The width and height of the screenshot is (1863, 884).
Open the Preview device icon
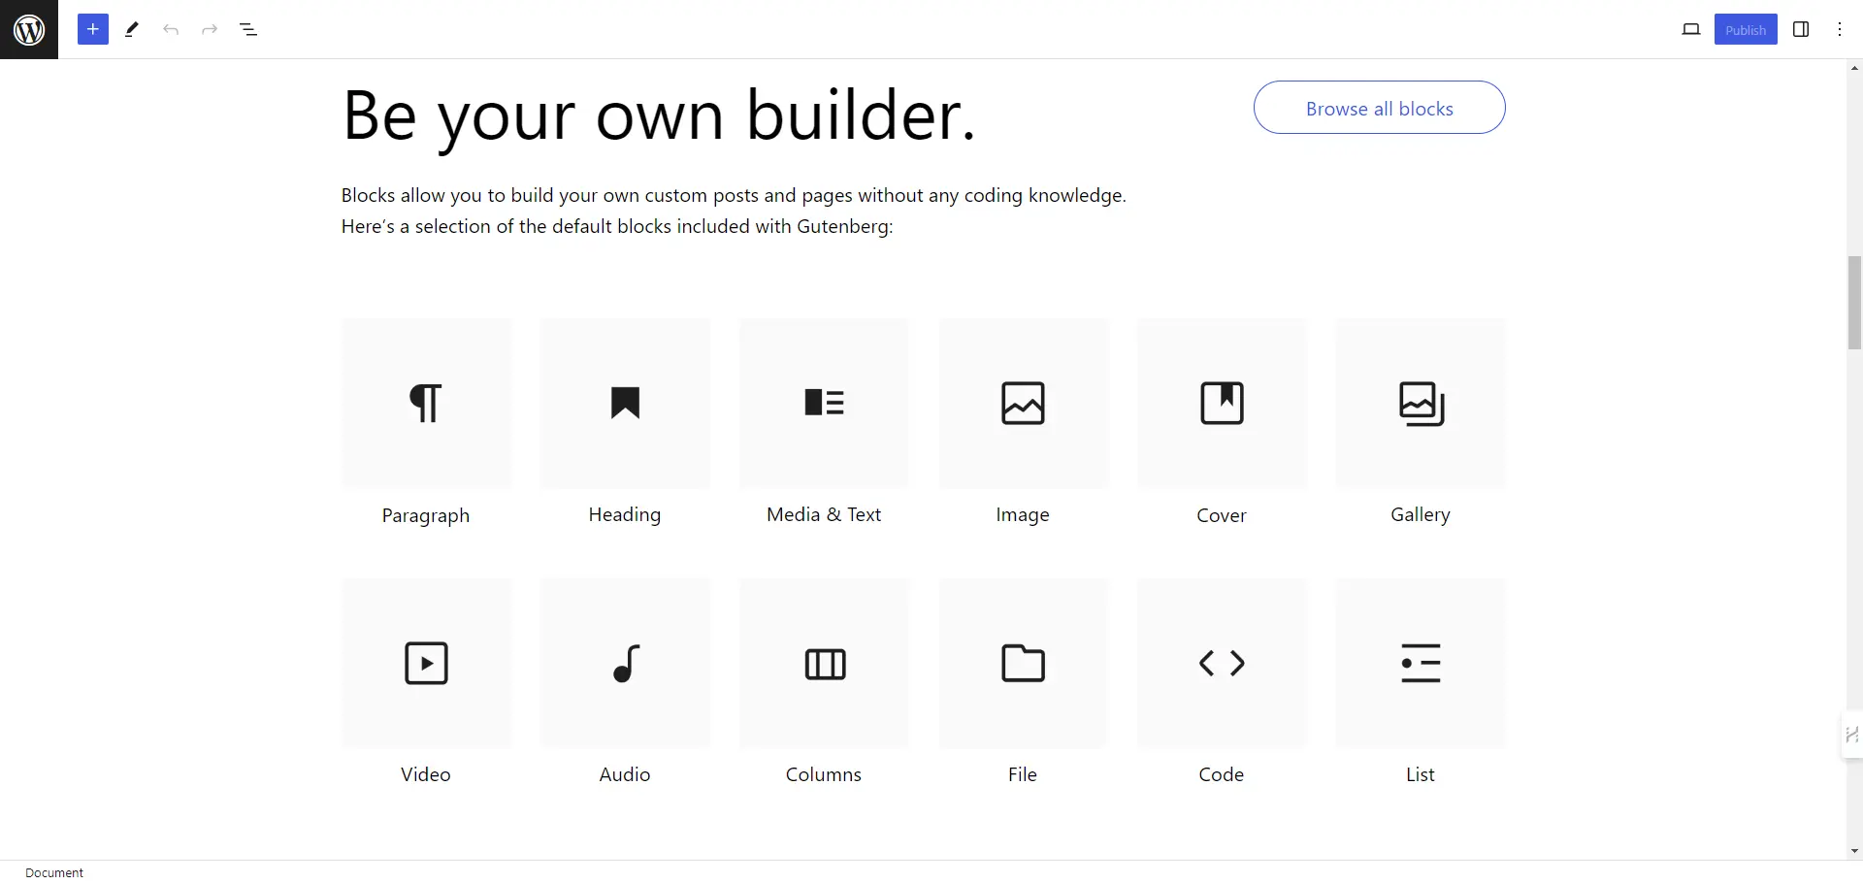(1691, 29)
